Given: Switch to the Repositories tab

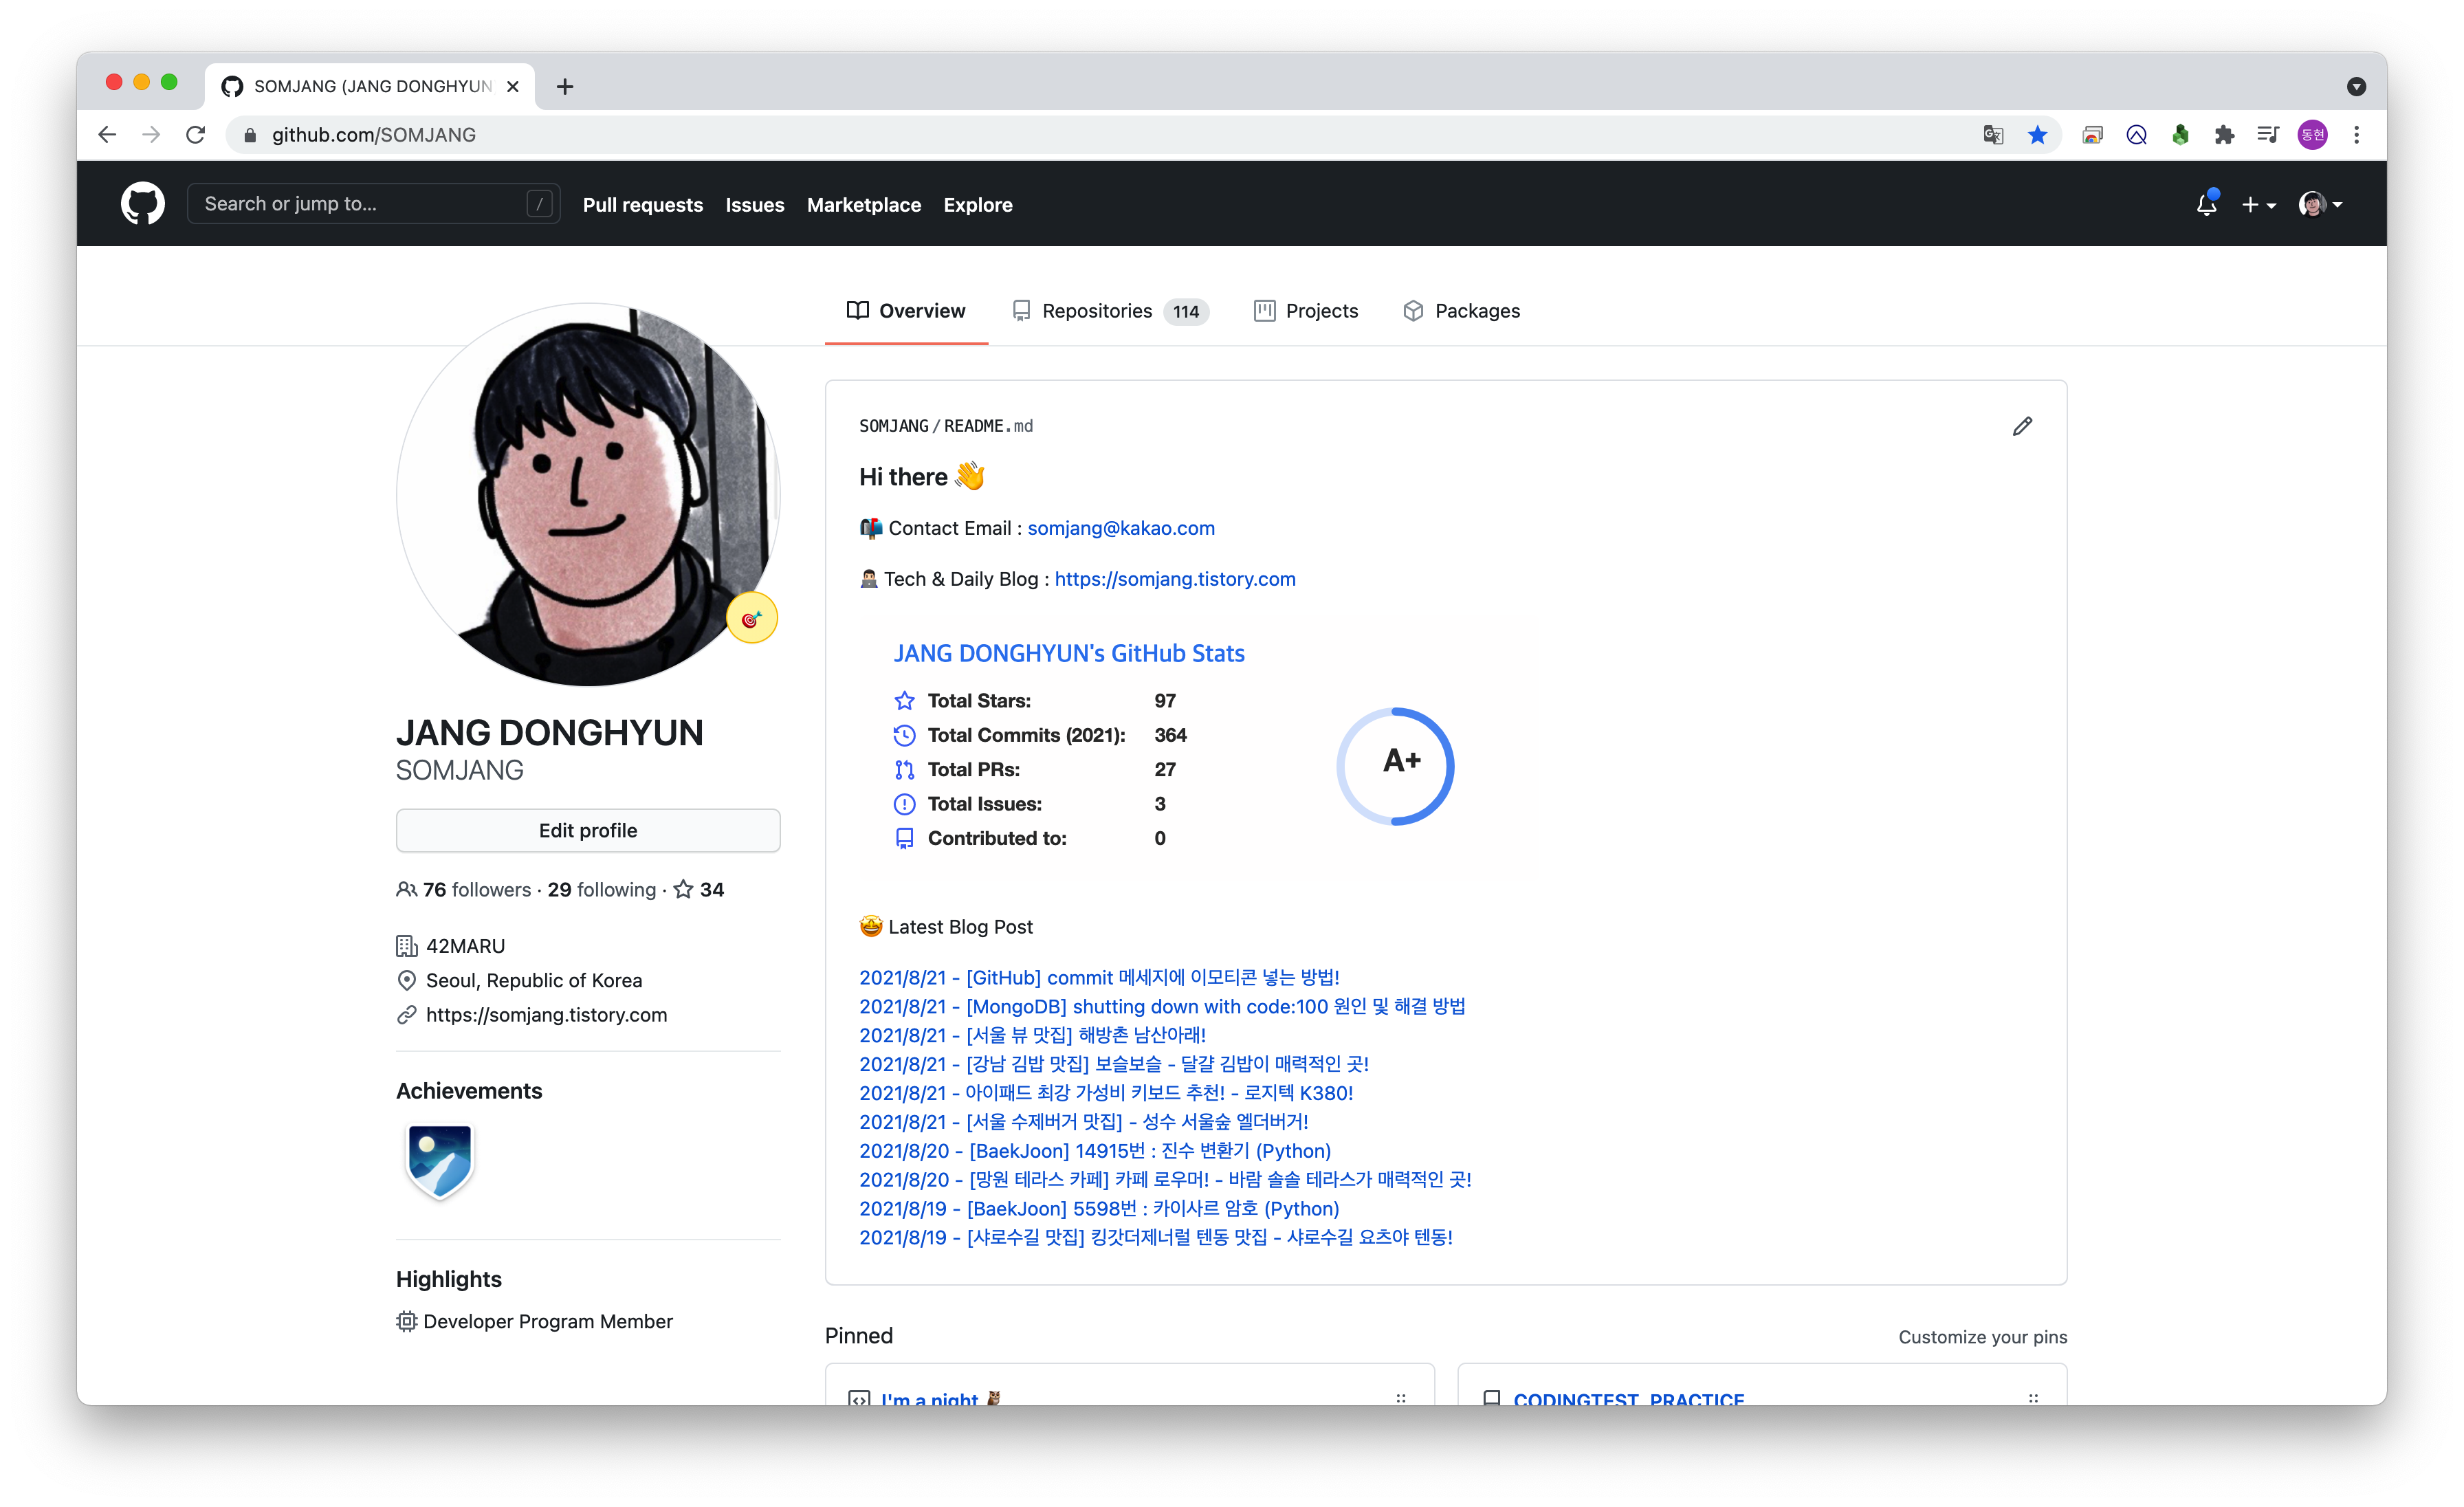Looking at the screenshot, I should click(1110, 311).
